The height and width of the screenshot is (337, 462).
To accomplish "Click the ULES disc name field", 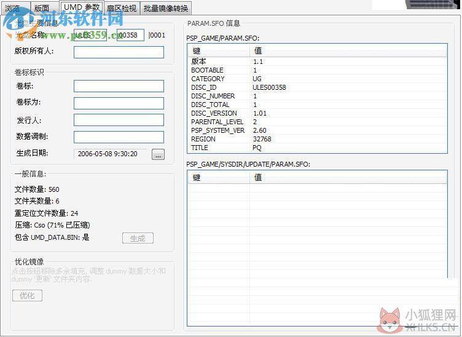I will point(90,35).
